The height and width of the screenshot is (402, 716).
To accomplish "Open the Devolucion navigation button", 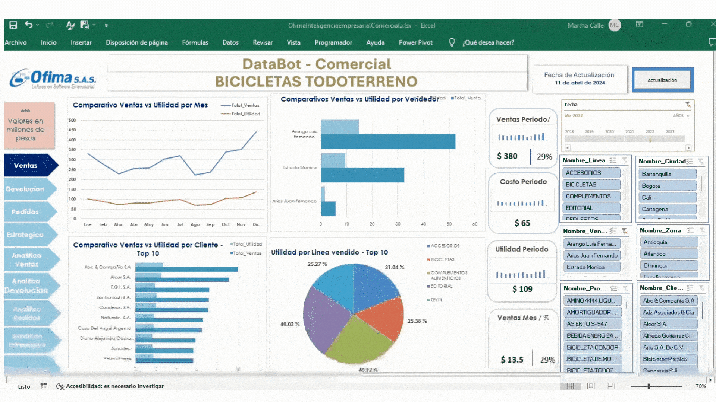I will 30,189.
